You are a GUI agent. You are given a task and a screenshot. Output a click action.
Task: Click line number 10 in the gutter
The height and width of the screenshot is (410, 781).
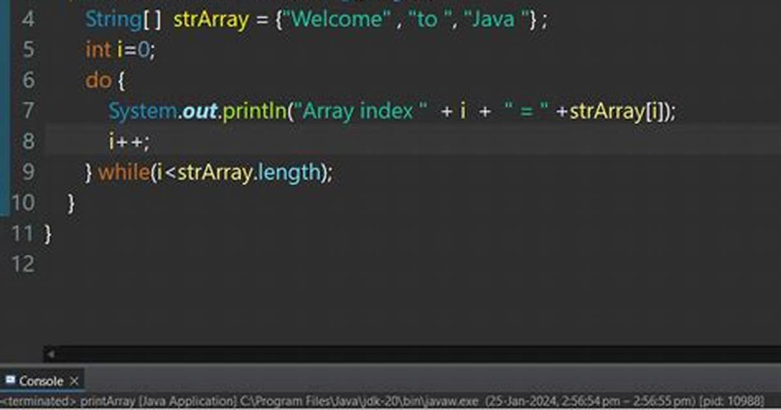click(23, 203)
